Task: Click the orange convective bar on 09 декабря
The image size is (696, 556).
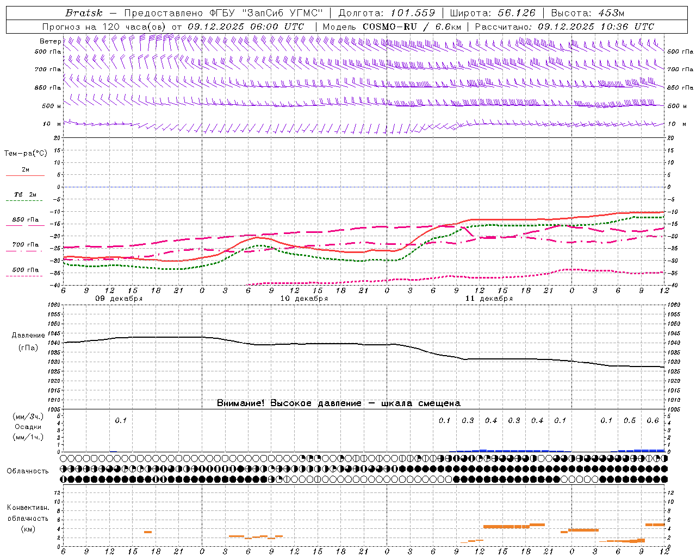Action: point(148,532)
